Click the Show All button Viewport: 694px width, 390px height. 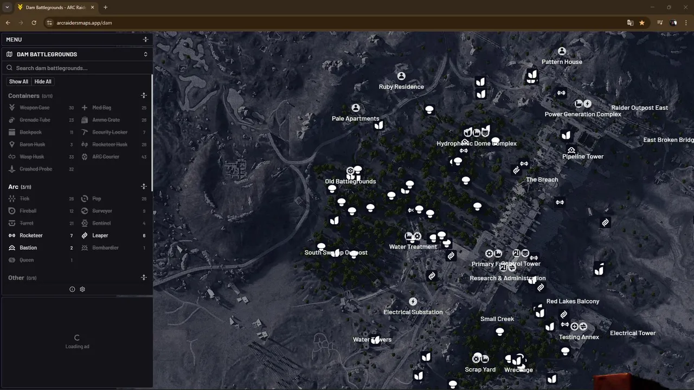click(18, 82)
